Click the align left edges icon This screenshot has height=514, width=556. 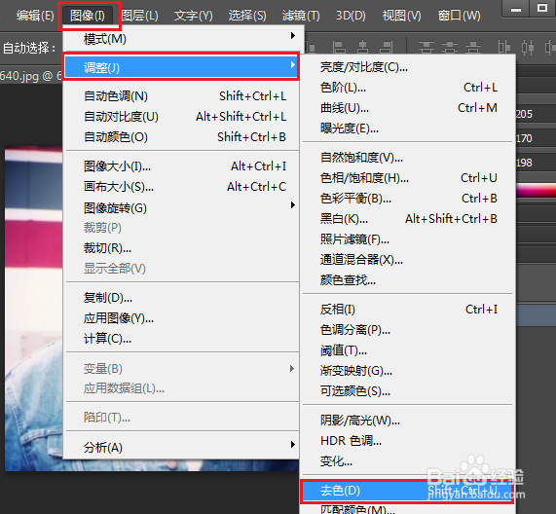[339, 47]
